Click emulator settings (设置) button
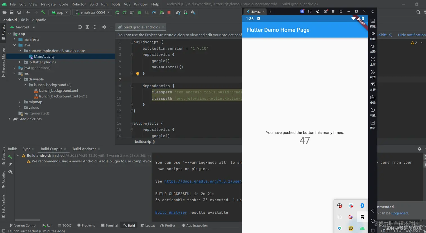 [x=373, y=112]
